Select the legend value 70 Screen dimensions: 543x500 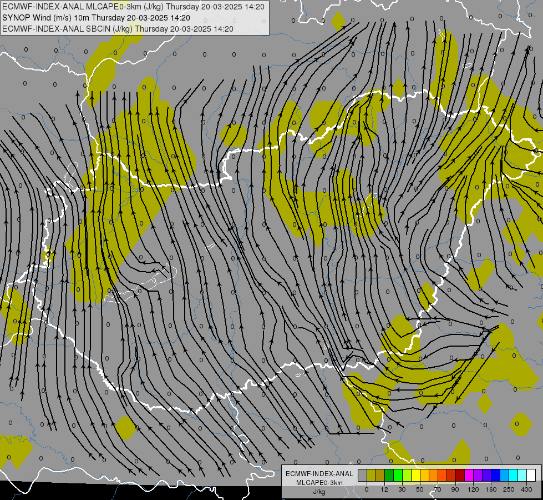(438, 489)
